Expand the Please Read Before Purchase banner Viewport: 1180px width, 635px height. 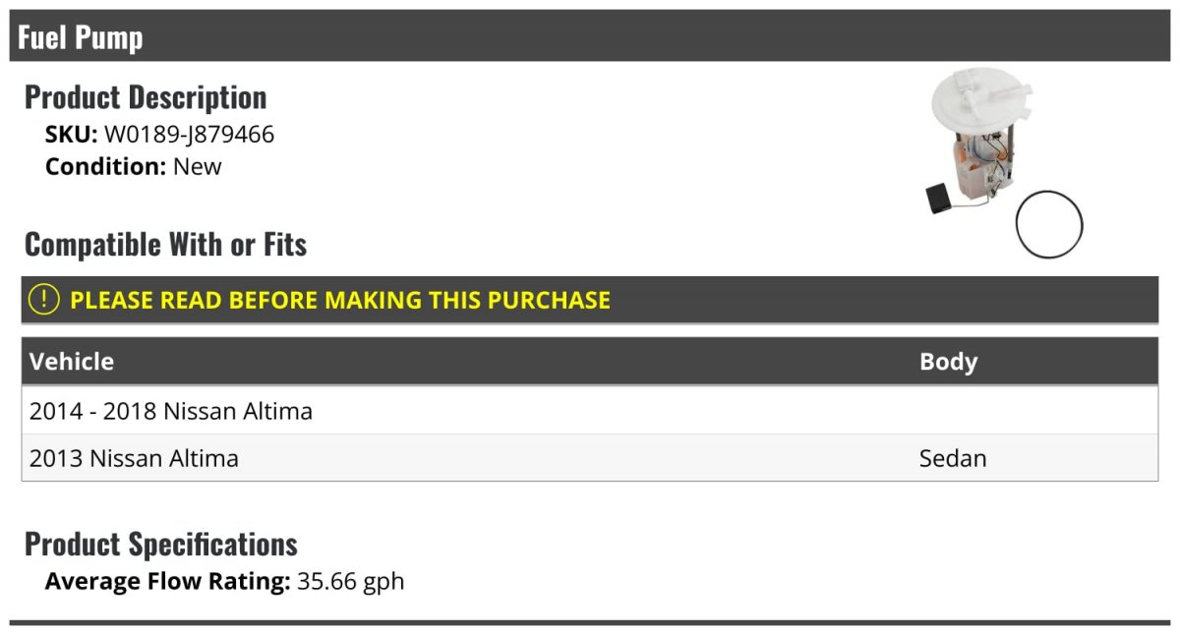pos(590,300)
